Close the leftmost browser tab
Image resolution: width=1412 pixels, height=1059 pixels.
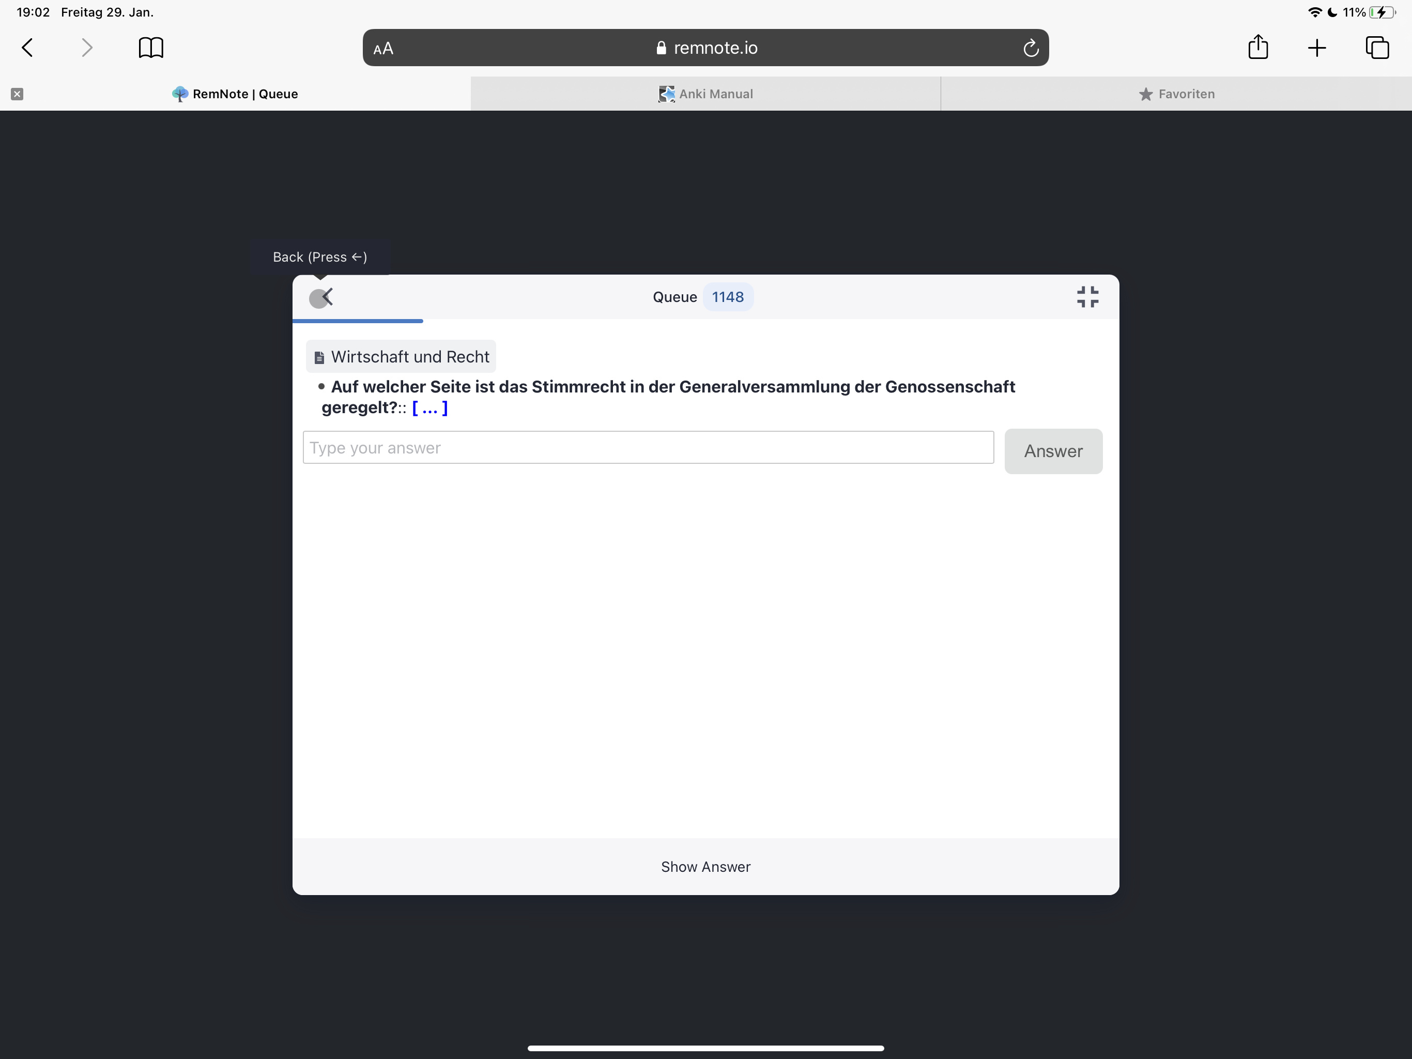pyautogui.click(x=17, y=94)
